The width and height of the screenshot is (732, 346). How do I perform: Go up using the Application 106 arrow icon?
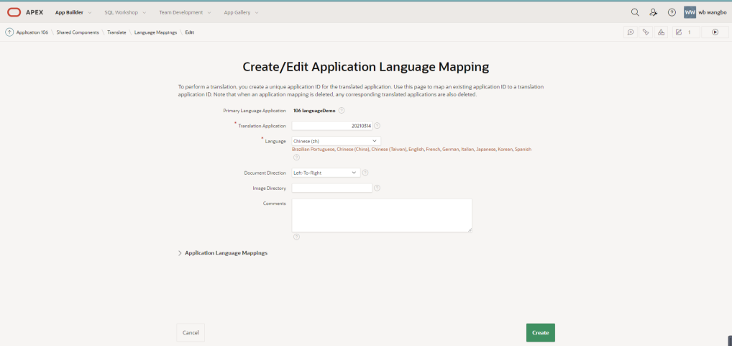[9, 32]
